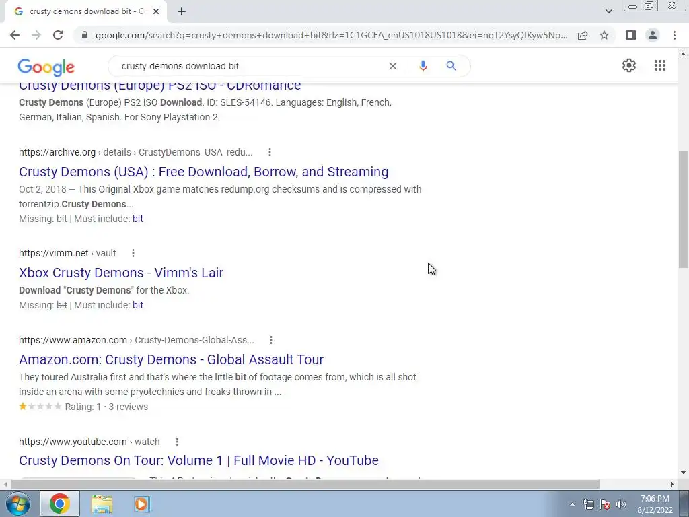Share this page icon in address bar

[x=583, y=35]
